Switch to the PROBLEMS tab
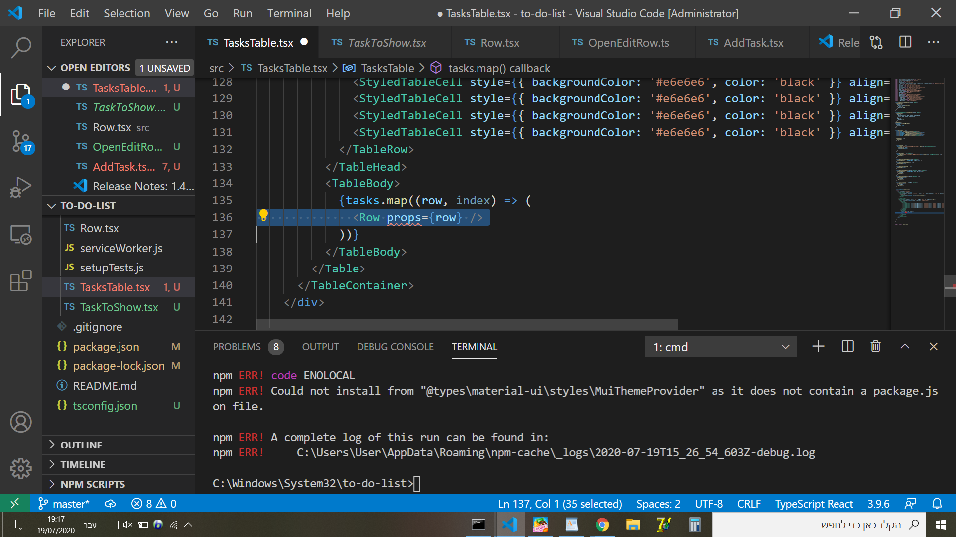This screenshot has height=537, width=956. click(x=237, y=347)
